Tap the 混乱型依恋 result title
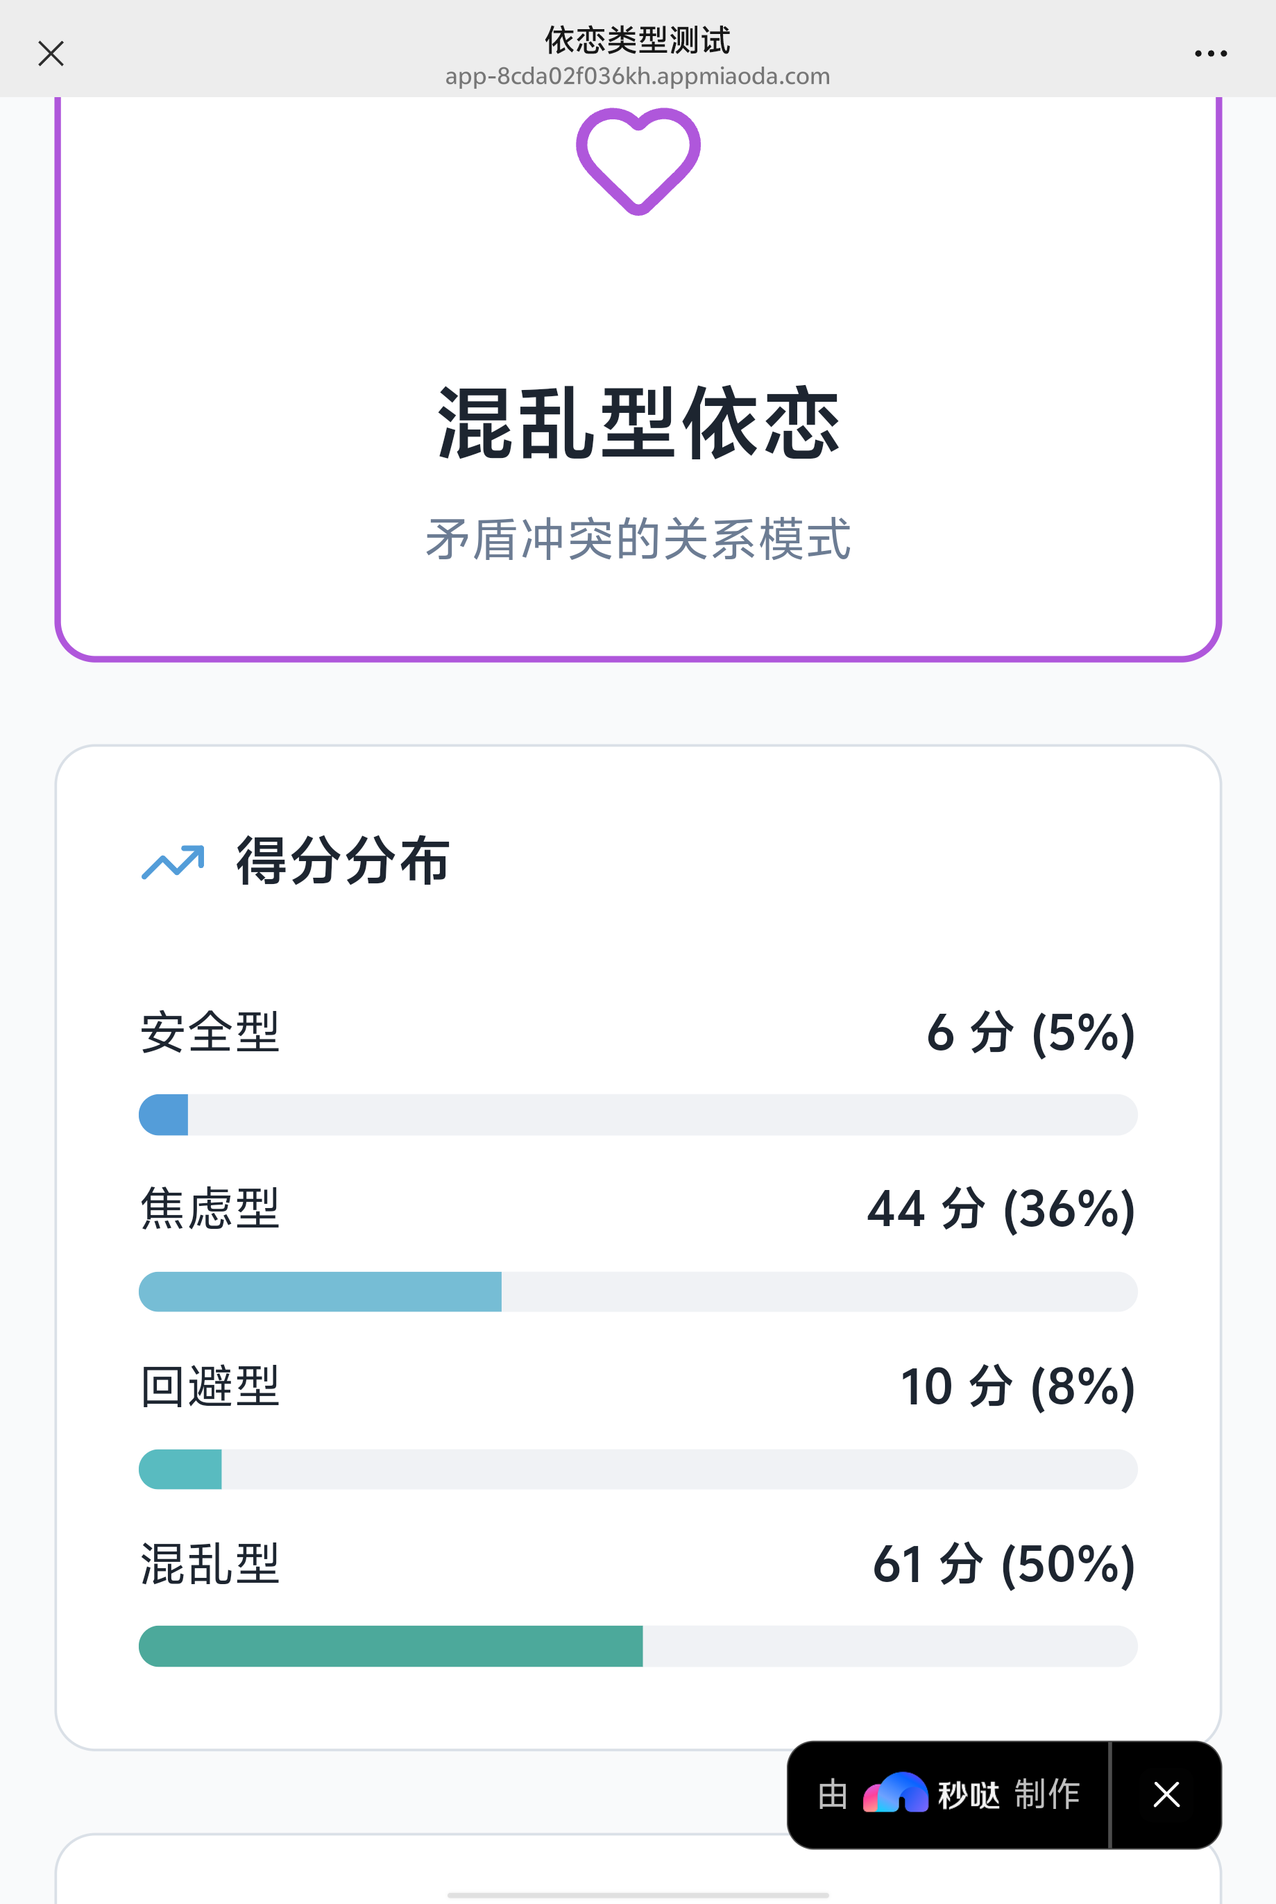 638,423
